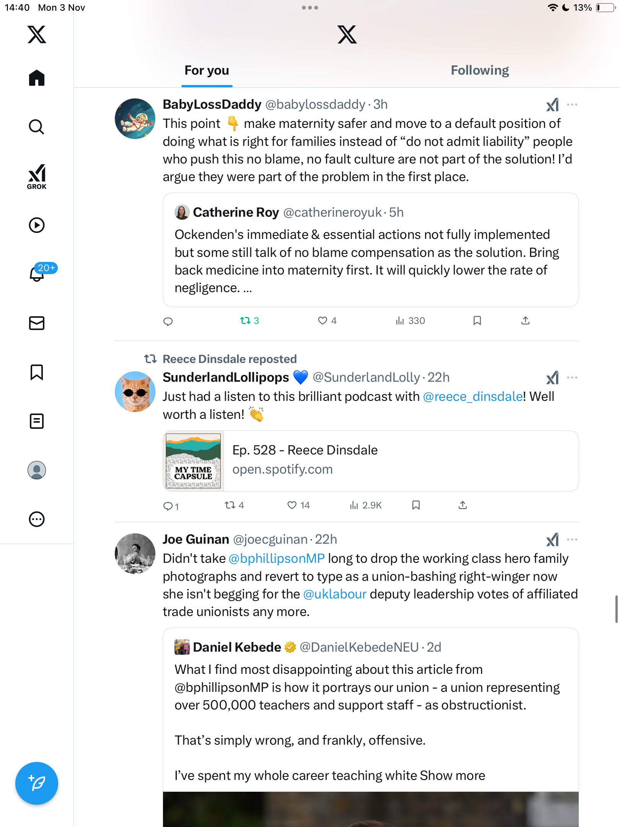Image resolution: width=620 pixels, height=827 pixels.
Task: Open the sidebar Bookmarks page
Action: (37, 372)
